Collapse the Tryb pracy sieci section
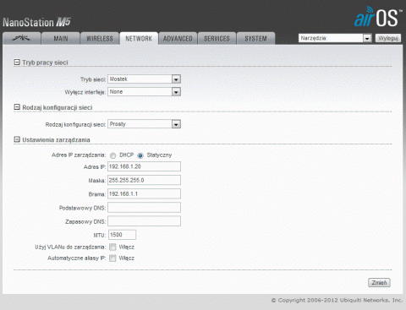Screen dimensions: 406x310 pyautogui.click(x=17, y=63)
